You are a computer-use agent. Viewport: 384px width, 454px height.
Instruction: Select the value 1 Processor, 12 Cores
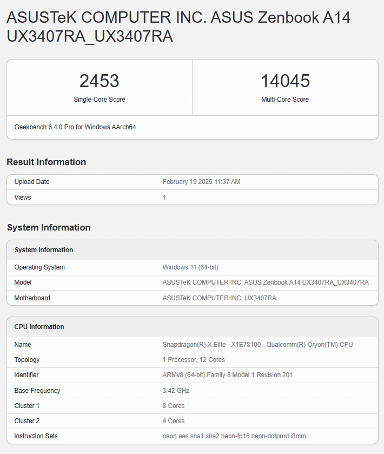[x=194, y=360]
